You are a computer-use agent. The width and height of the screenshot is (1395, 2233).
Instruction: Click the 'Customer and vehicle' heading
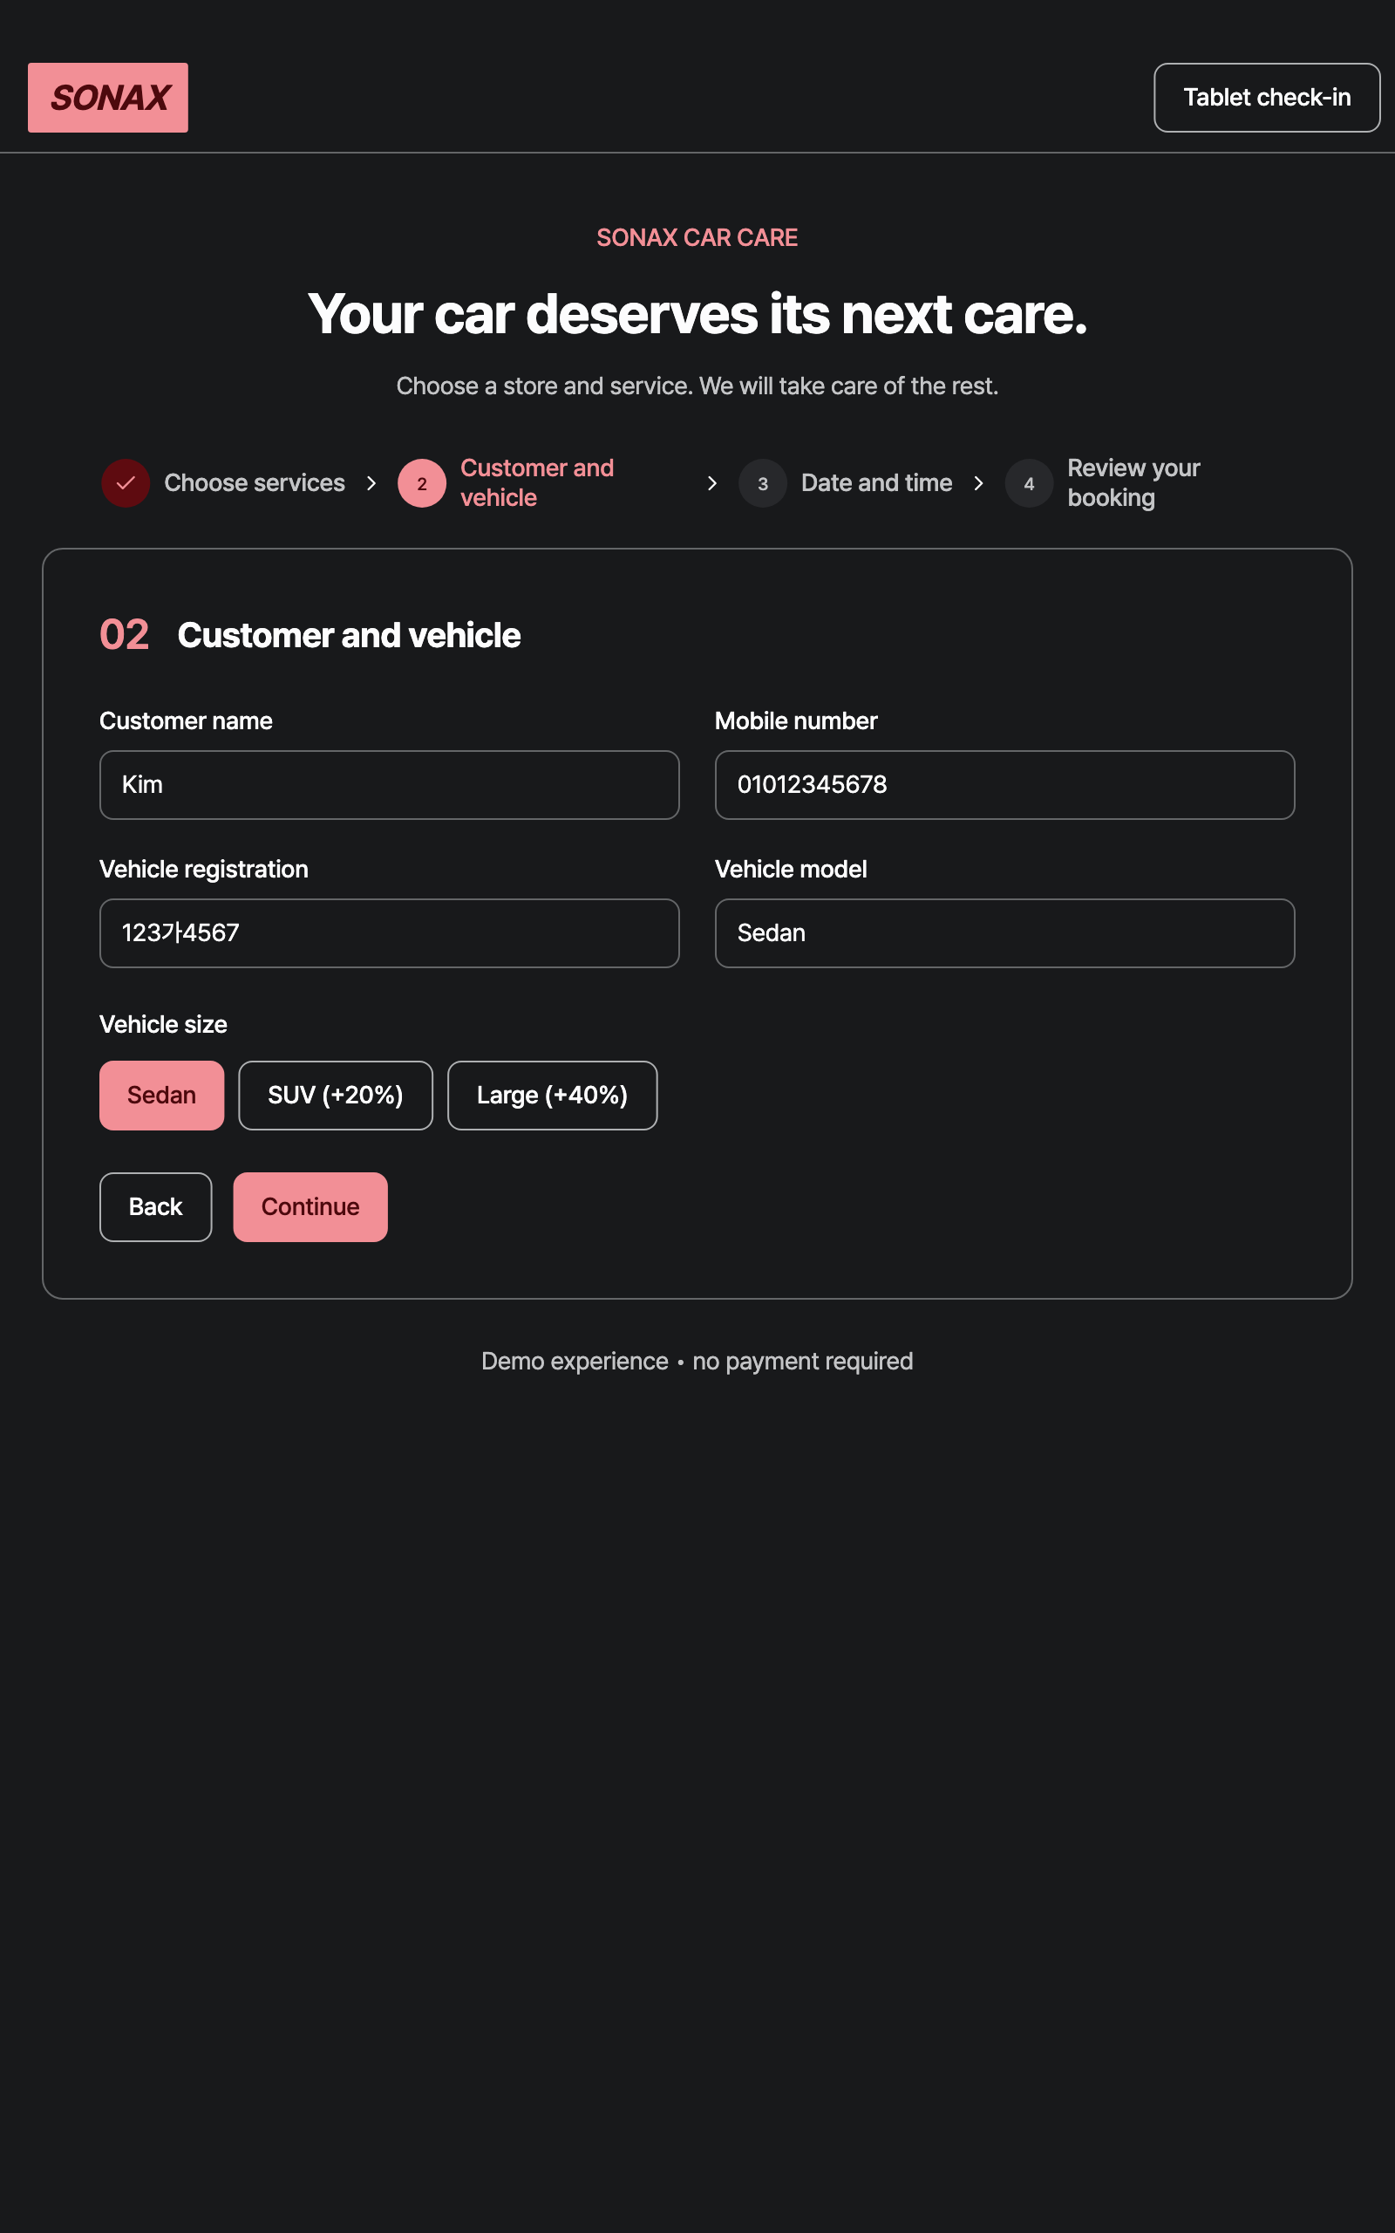349,636
